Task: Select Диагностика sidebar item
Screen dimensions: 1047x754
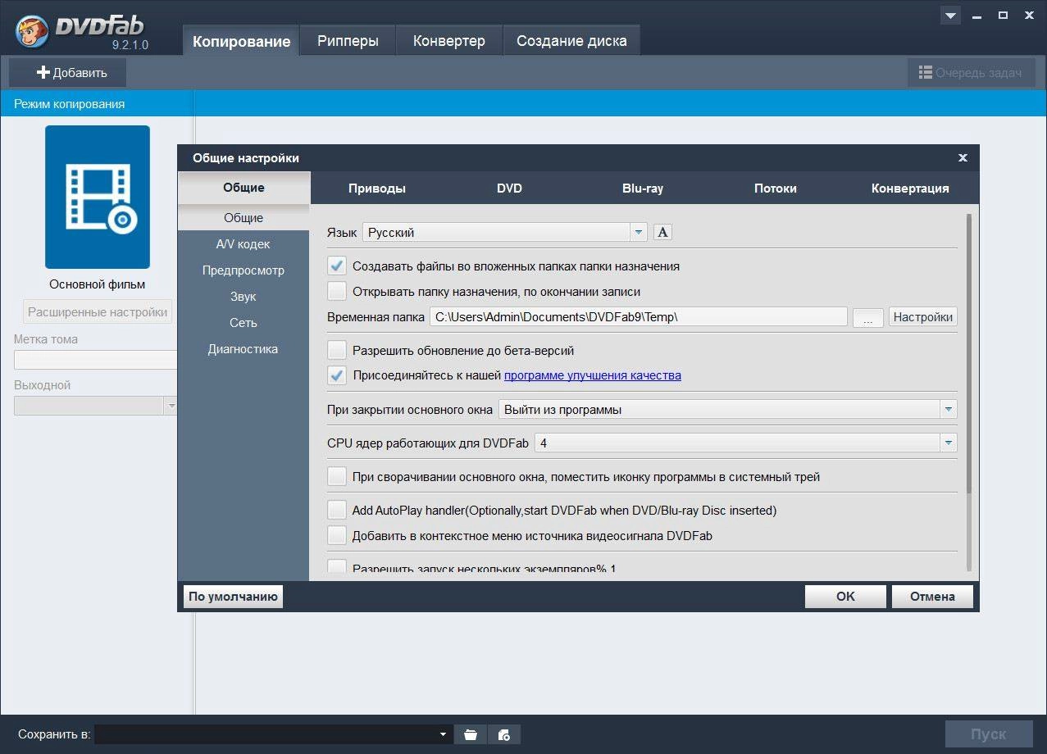Action: [244, 349]
